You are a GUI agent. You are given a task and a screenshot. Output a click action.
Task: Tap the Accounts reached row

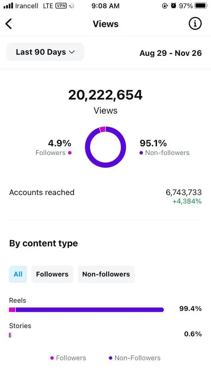(105, 196)
